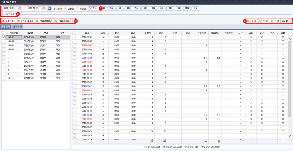
Task: Click the date cell 2018-10-06
Action: (87, 58)
